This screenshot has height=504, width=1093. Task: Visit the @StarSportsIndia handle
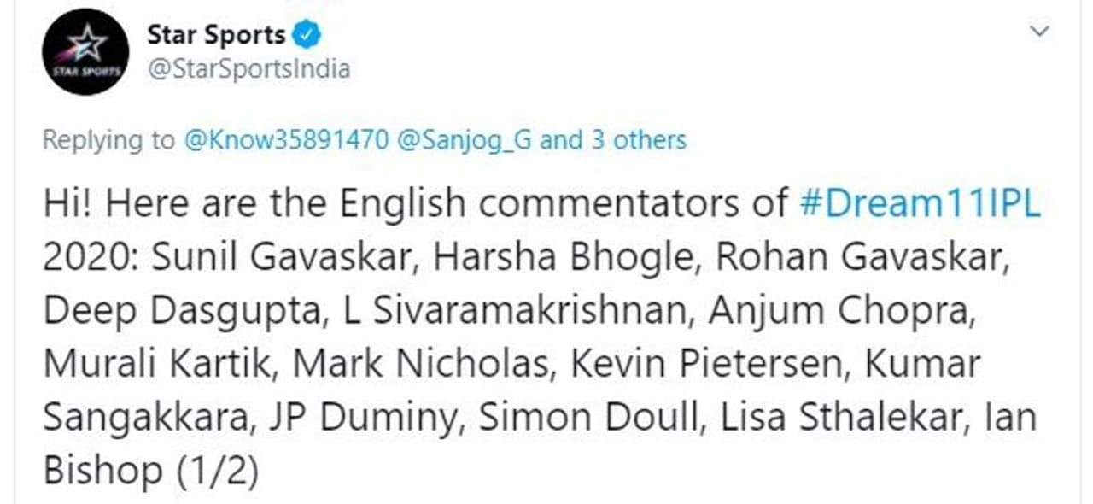pos(248,69)
